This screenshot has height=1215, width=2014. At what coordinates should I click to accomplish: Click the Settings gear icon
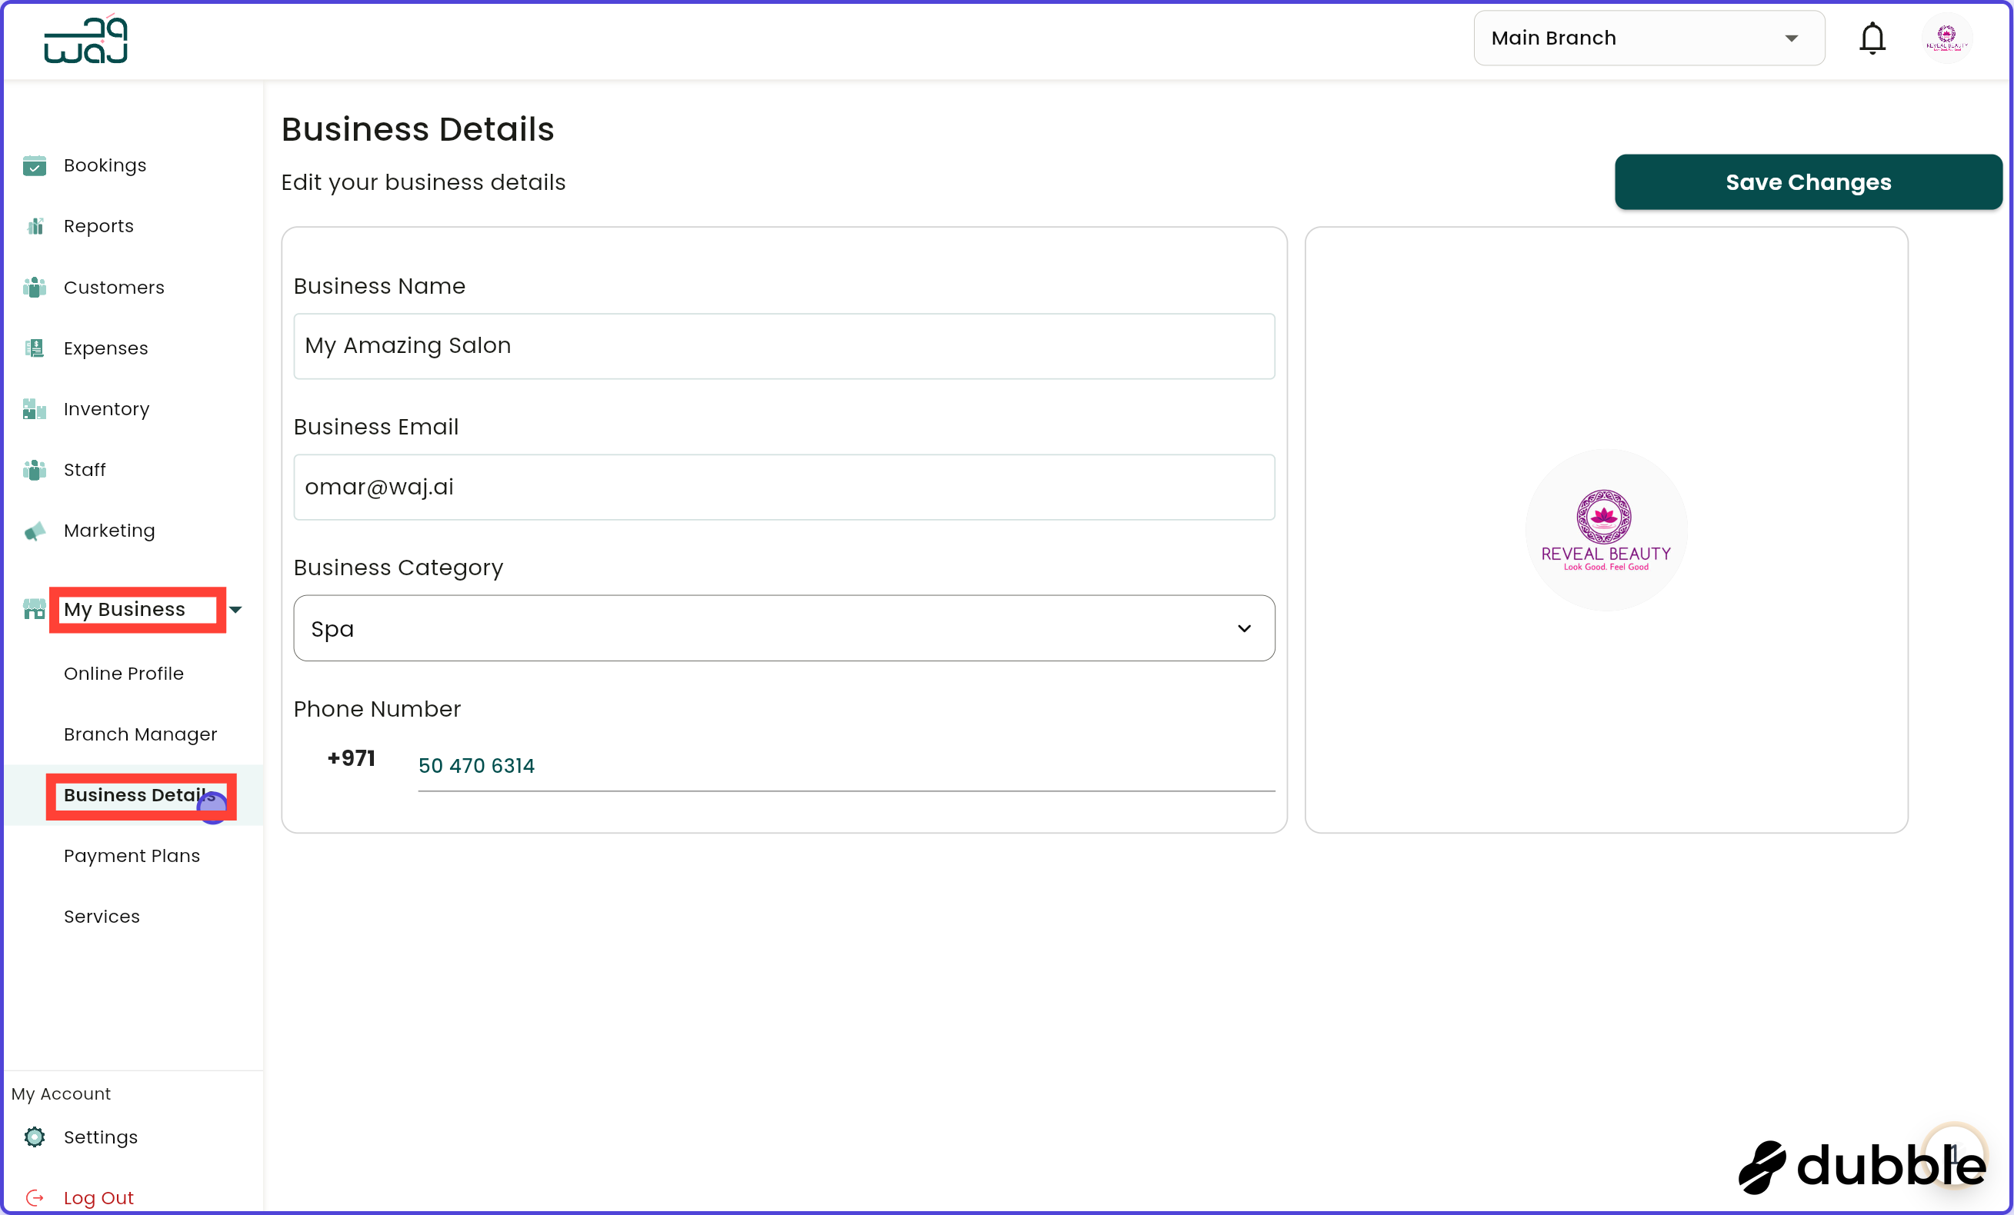35,1137
